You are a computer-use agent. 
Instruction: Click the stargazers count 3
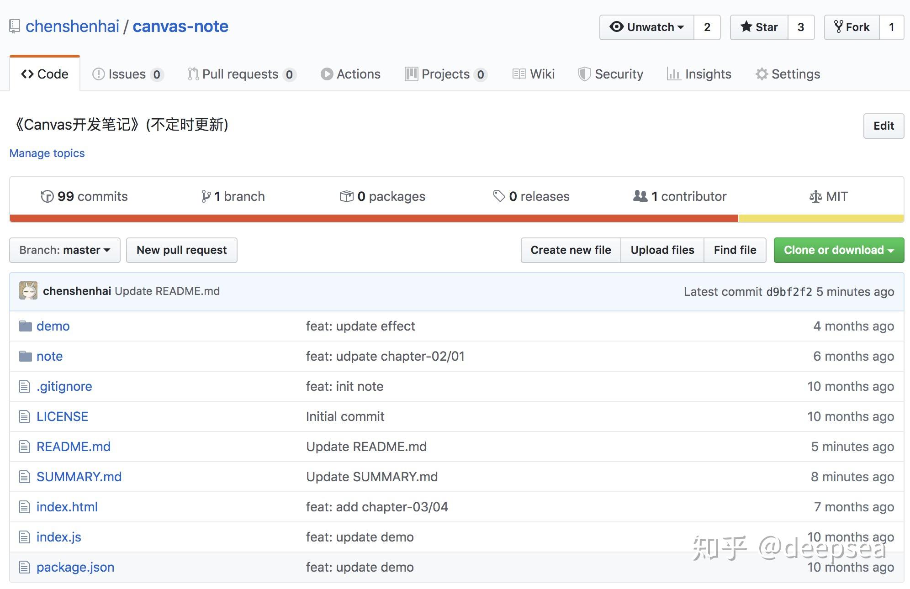(801, 27)
